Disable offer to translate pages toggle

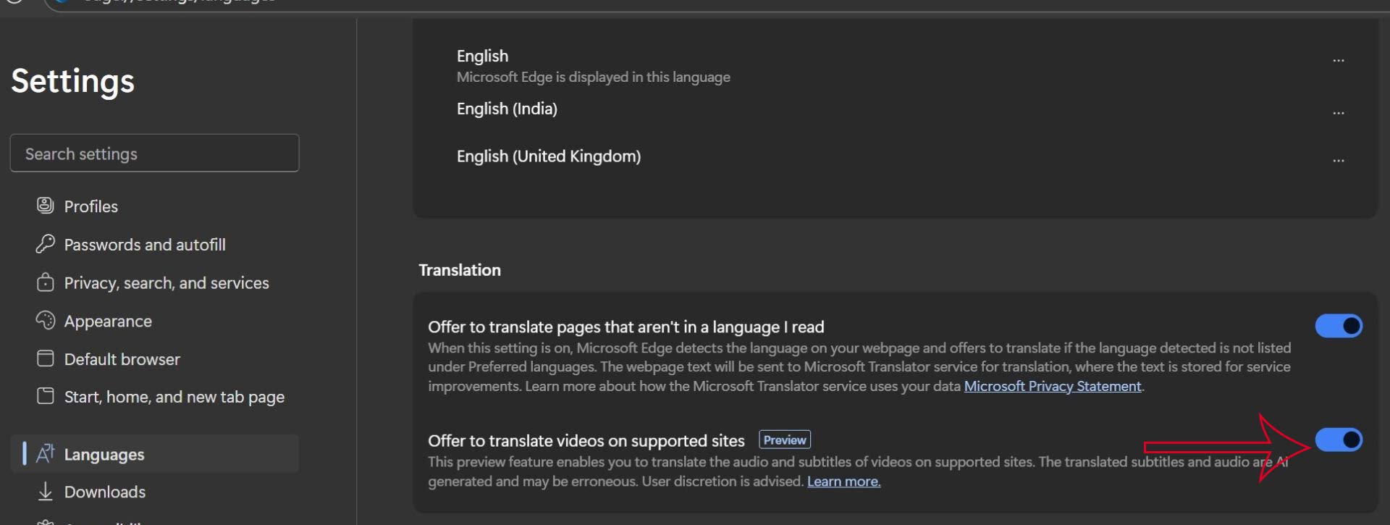point(1339,326)
